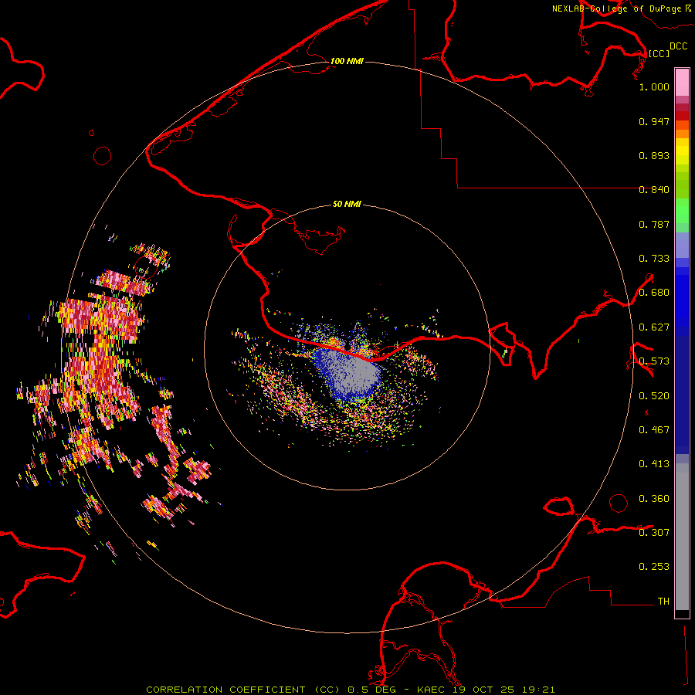Image resolution: width=695 pixels, height=695 pixels.
Task: Click the 0.467 color scale value
Action: (654, 430)
